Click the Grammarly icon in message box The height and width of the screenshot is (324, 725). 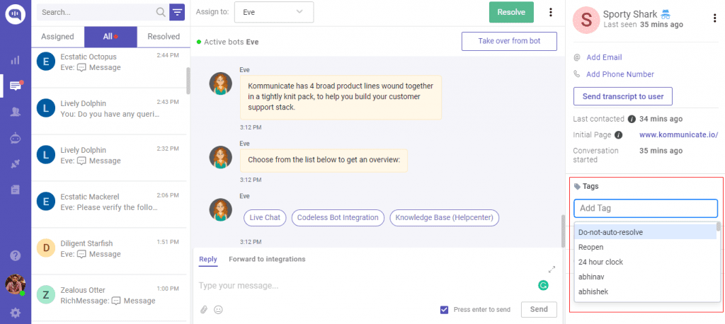(543, 286)
